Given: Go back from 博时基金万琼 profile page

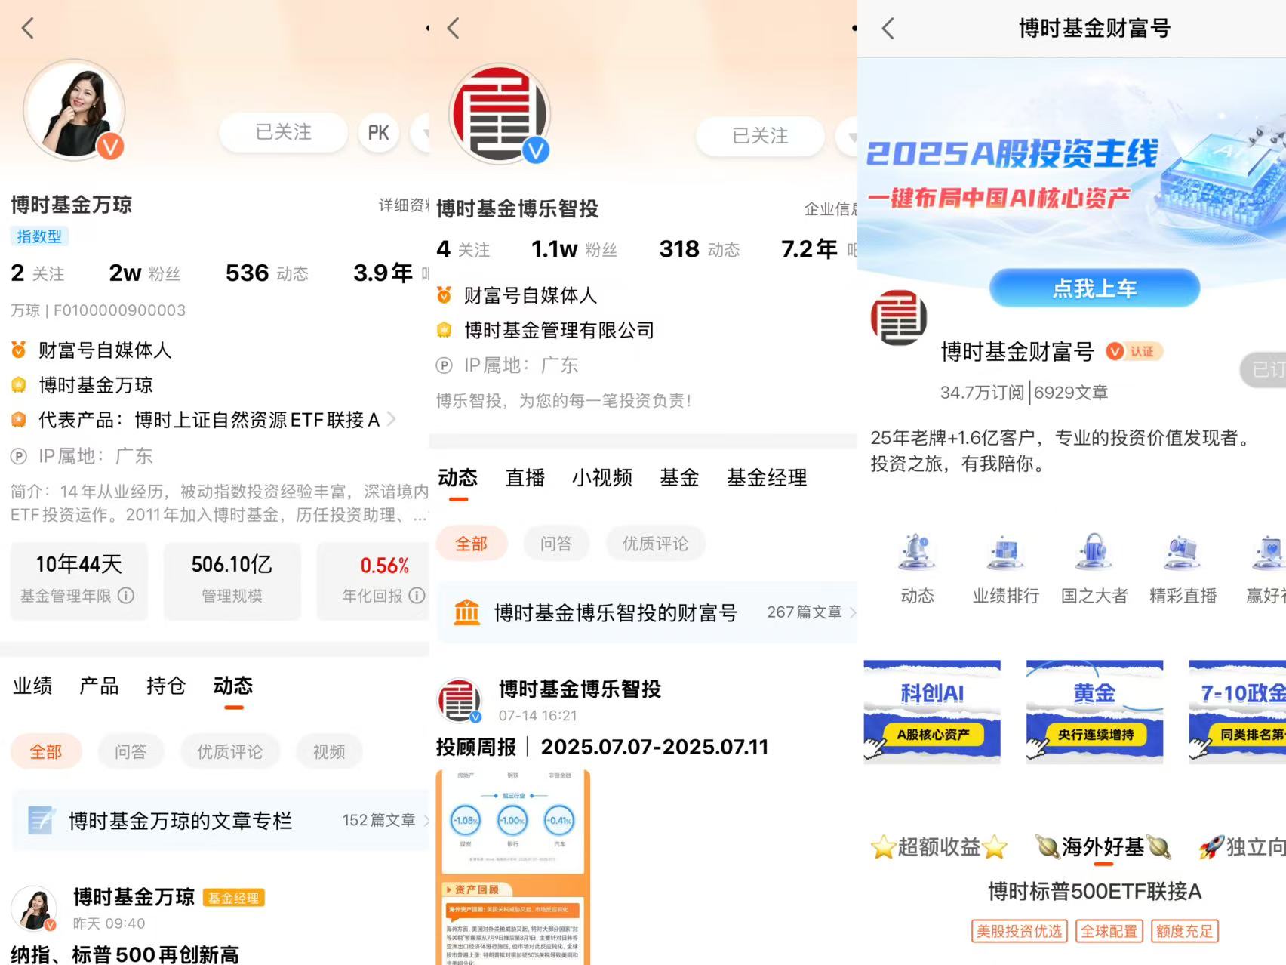Looking at the screenshot, I should (x=28, y=29).
